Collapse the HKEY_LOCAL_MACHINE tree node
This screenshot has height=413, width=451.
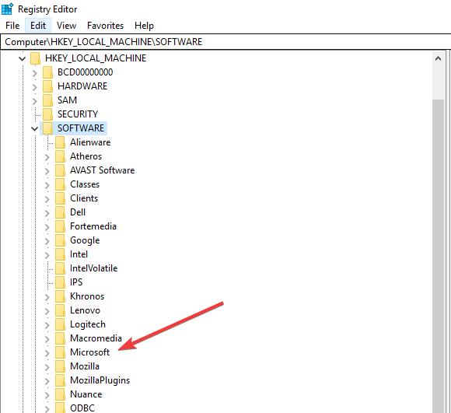[22, 58]
